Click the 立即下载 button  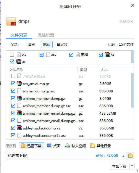[x=119, y=166]
